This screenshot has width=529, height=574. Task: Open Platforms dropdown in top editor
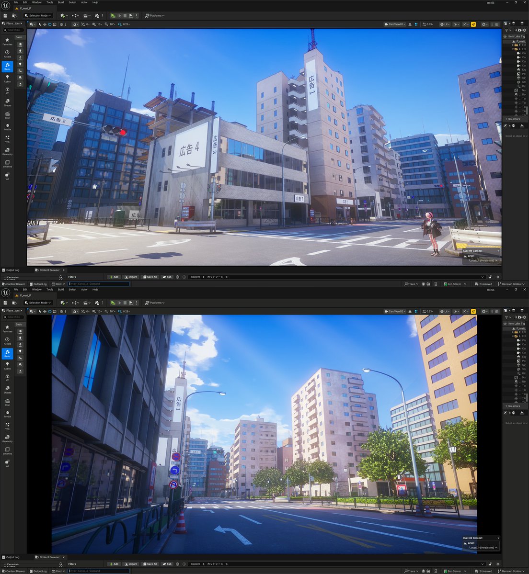(x=155, y=16)
